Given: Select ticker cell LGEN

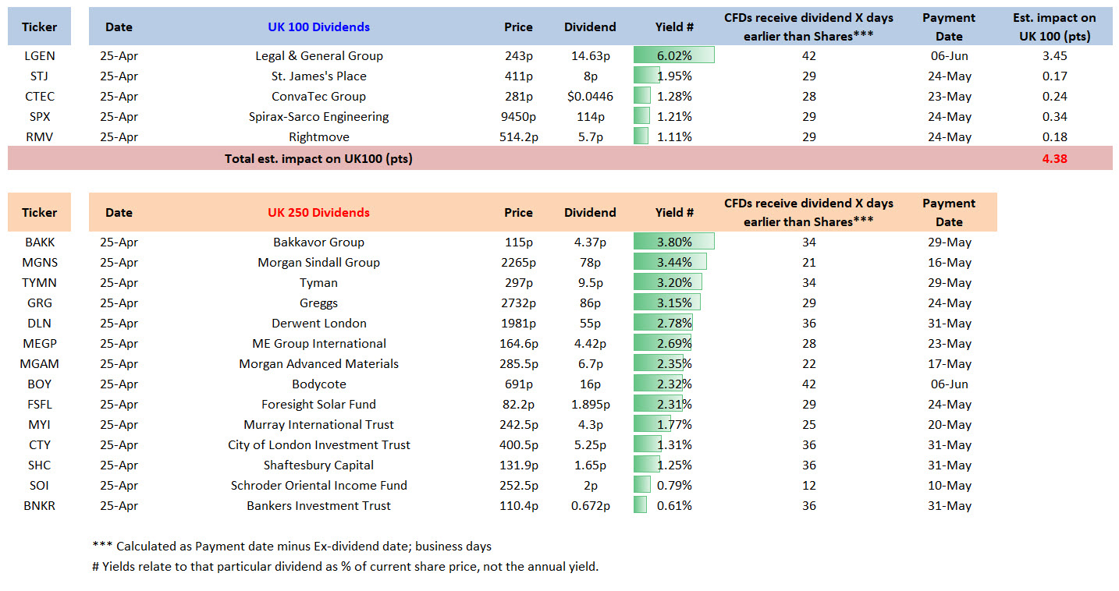Looking at the screenshot, I should 39,55.
